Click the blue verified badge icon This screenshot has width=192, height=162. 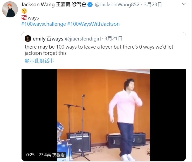click(90, 5)
